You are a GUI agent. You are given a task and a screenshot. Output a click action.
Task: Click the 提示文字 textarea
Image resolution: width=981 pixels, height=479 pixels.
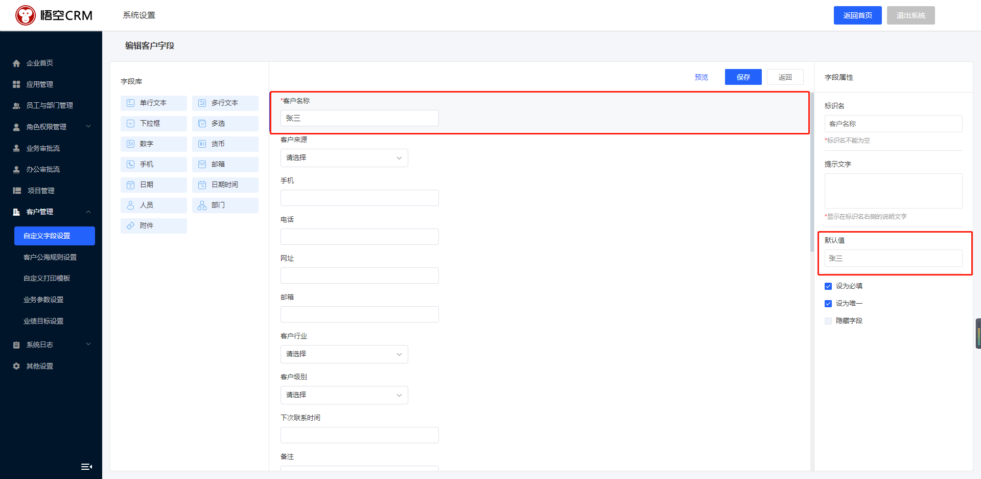tap(894, 191)
